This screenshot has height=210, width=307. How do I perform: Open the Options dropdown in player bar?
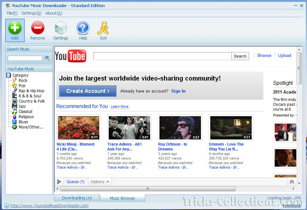[100, 182]
